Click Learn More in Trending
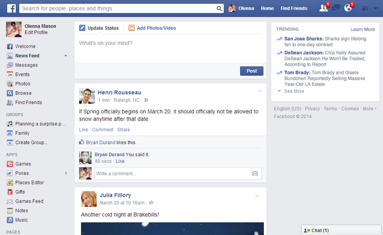 click(x=362, y=29)
